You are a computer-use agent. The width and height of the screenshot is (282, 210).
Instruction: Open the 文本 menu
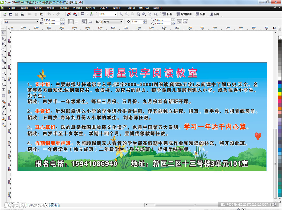(103, 8)
